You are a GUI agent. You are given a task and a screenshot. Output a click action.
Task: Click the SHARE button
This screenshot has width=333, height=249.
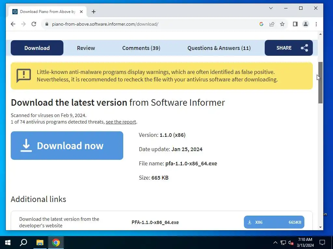(289, 48)
